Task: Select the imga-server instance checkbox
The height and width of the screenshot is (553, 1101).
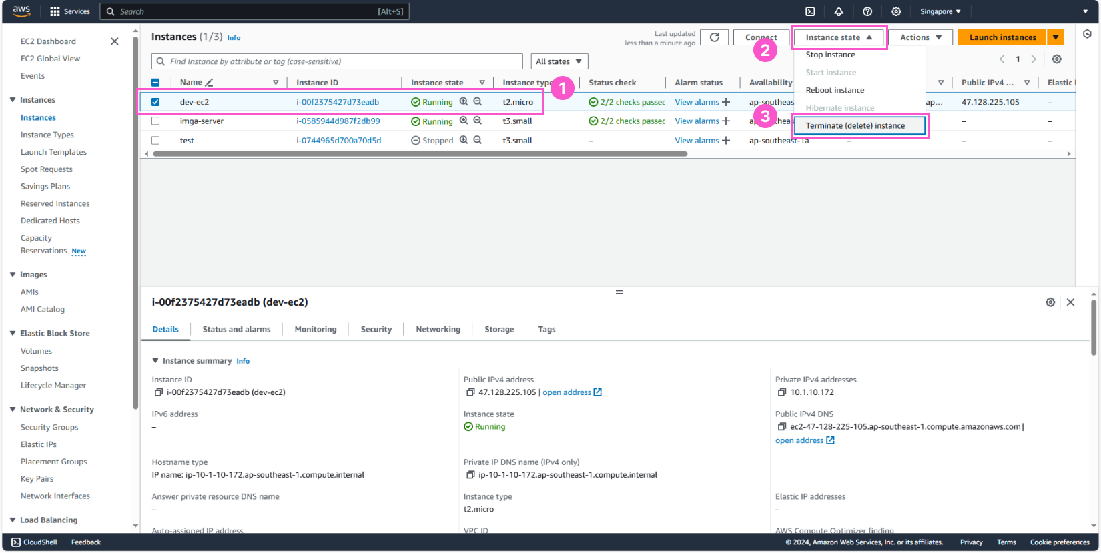Action: coord(155,121)
